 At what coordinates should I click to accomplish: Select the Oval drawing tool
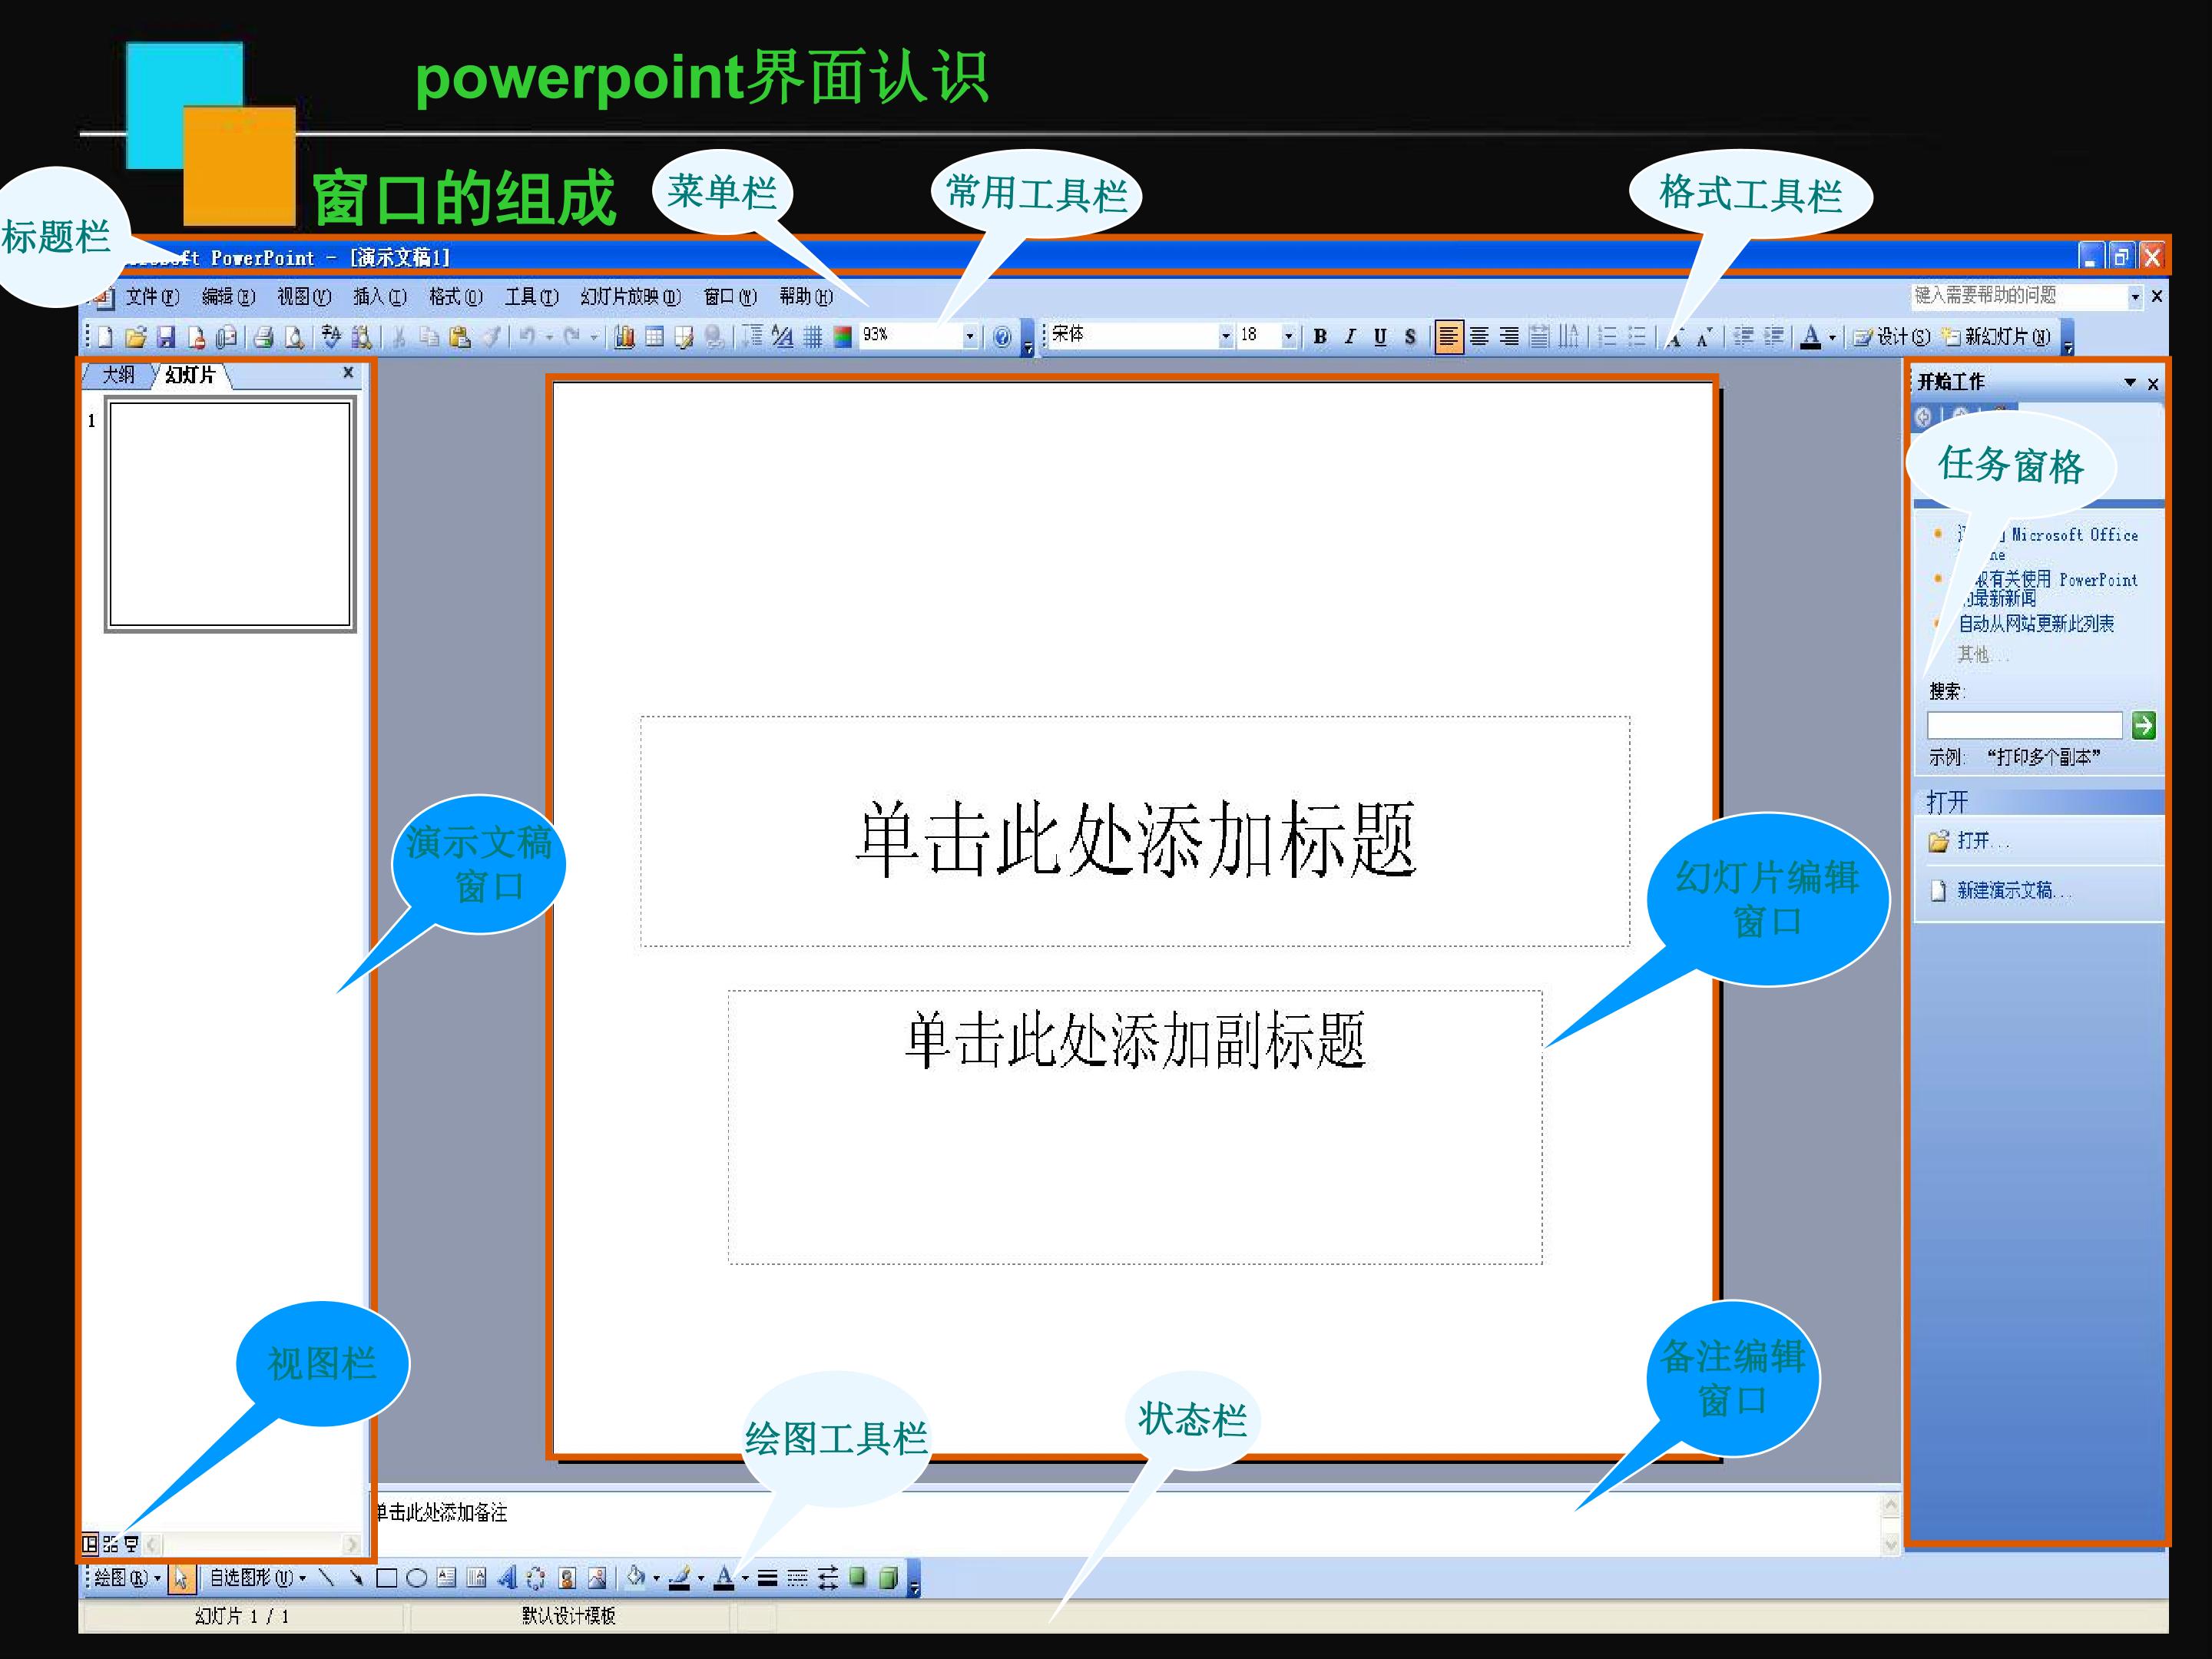pos(417,1579)
